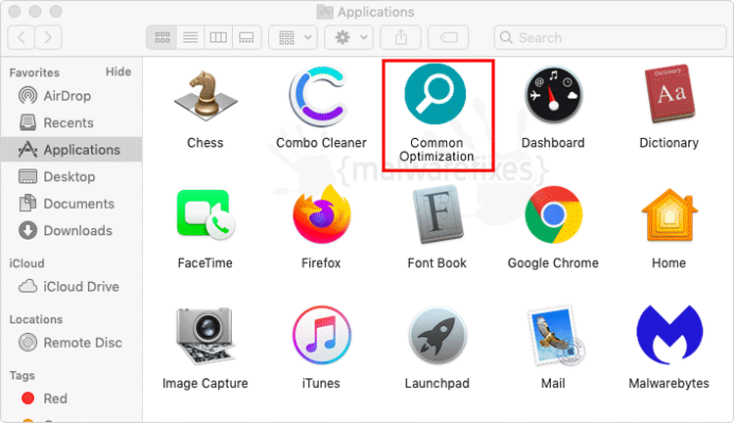Switch to gallery view mode
This screenshot has height=423, width=734.
(x=247, y=37)
